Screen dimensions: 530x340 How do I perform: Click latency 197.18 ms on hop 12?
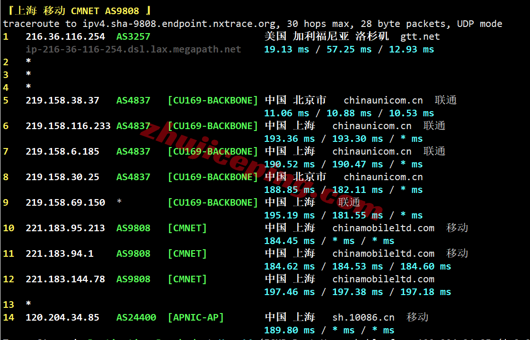tap(425, 292)
